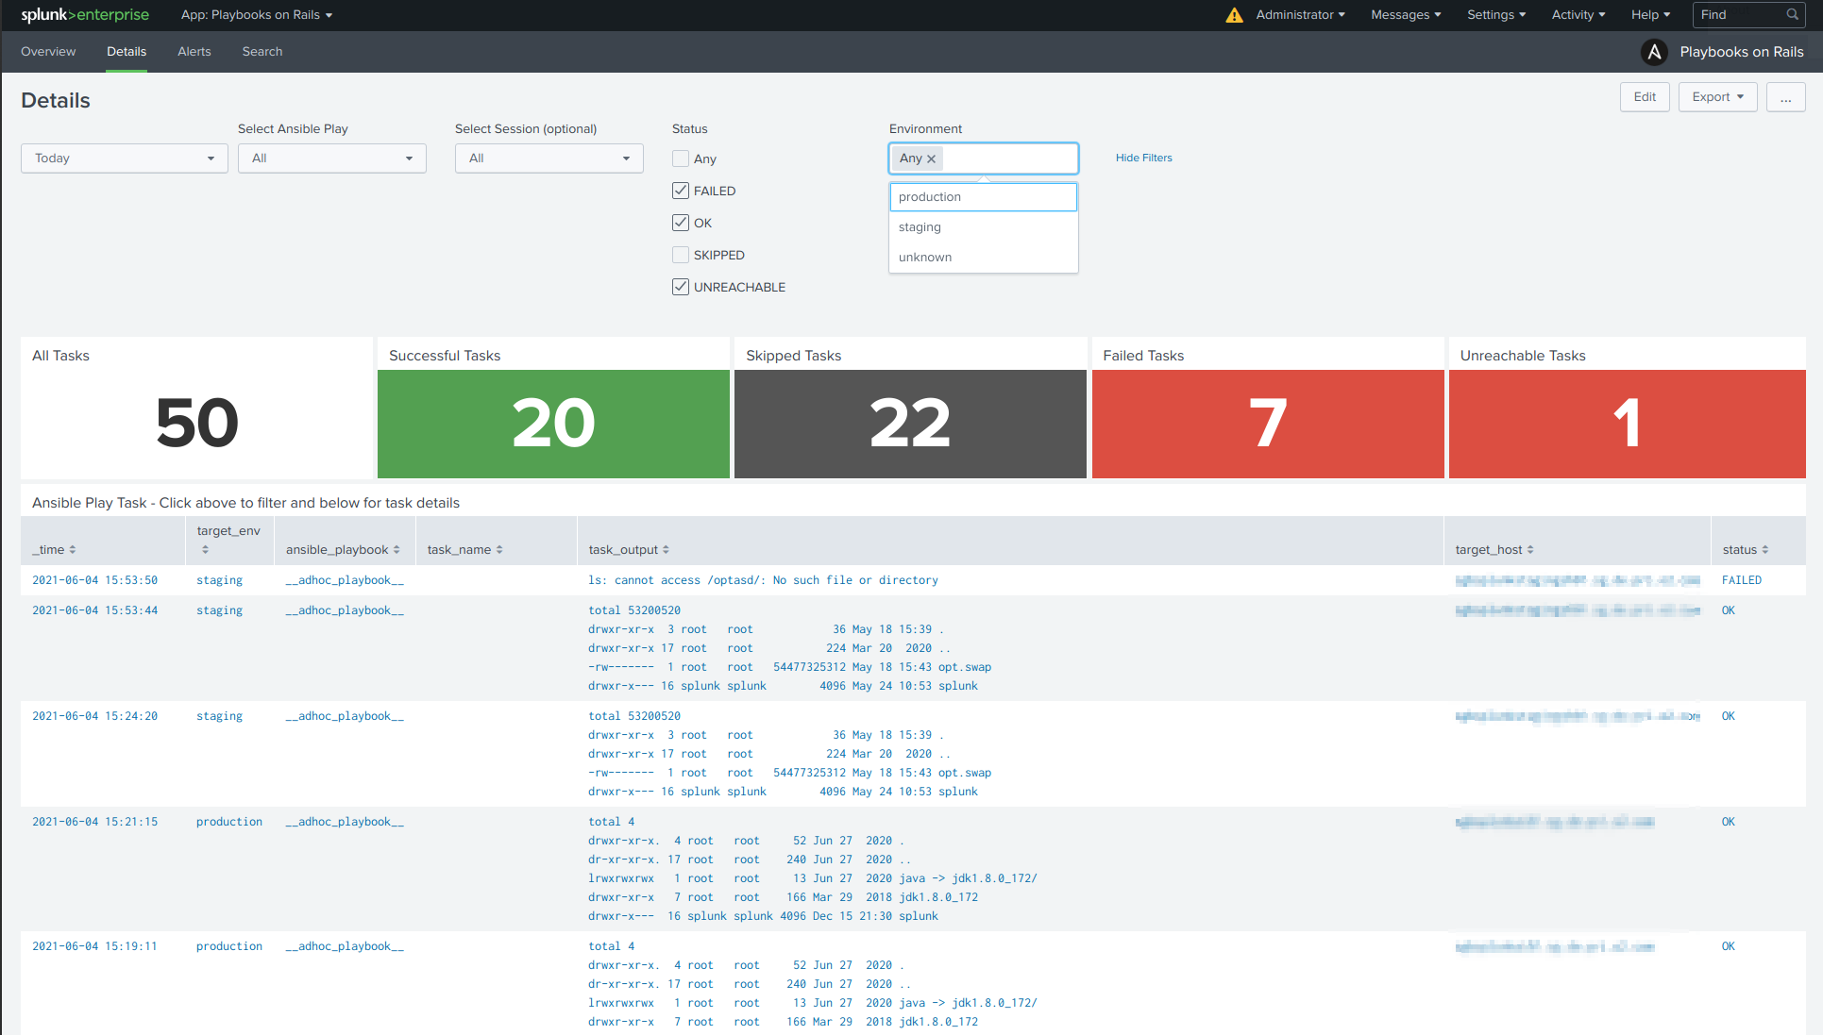Viewport: 1823px width, 1035px height.
Task: Click the green Successful Tasks 20 tile
Action: tap(553, 424)
